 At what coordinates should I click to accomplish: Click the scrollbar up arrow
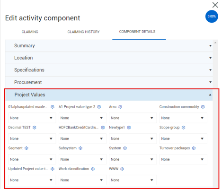(215, 43)
